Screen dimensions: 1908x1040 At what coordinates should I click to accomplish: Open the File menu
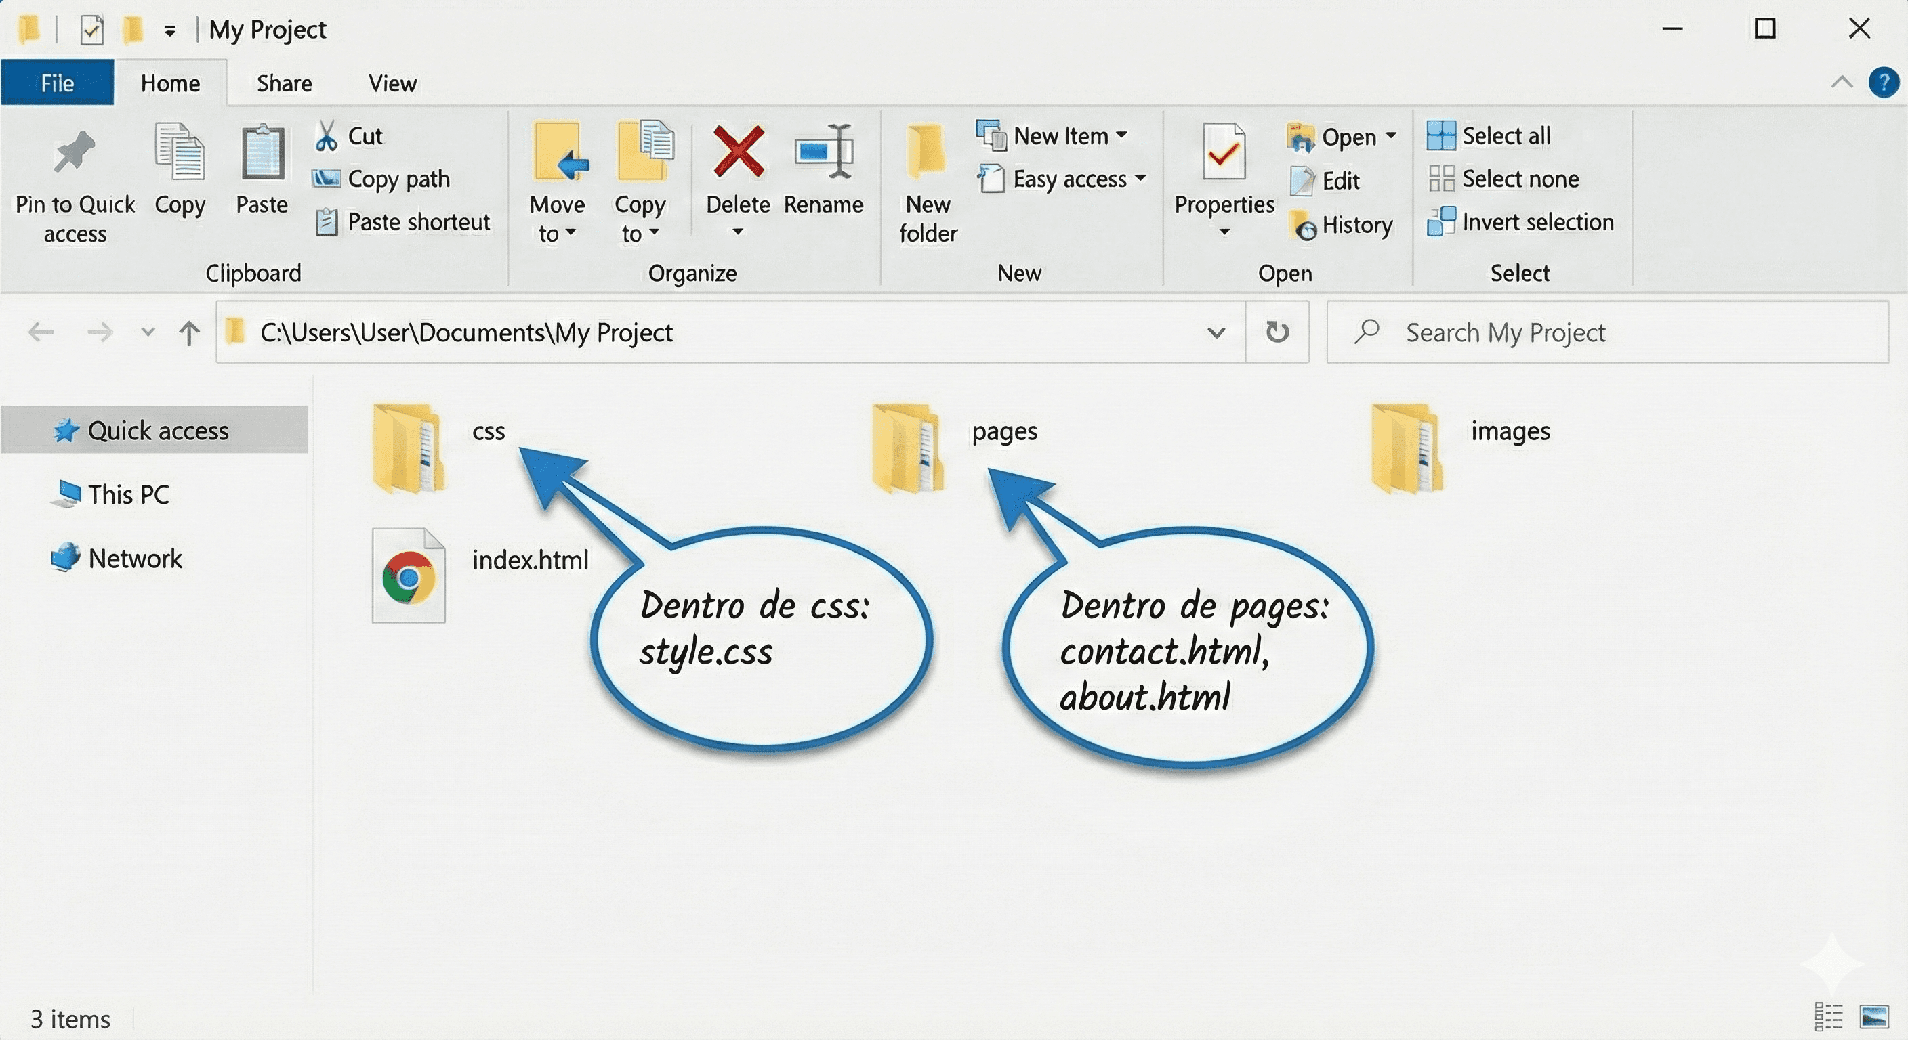click(57, 83)
